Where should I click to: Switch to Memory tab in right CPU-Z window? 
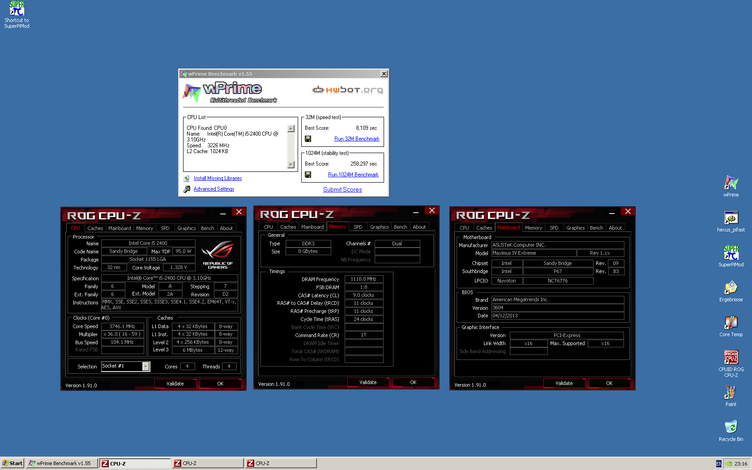click(534, 228)
